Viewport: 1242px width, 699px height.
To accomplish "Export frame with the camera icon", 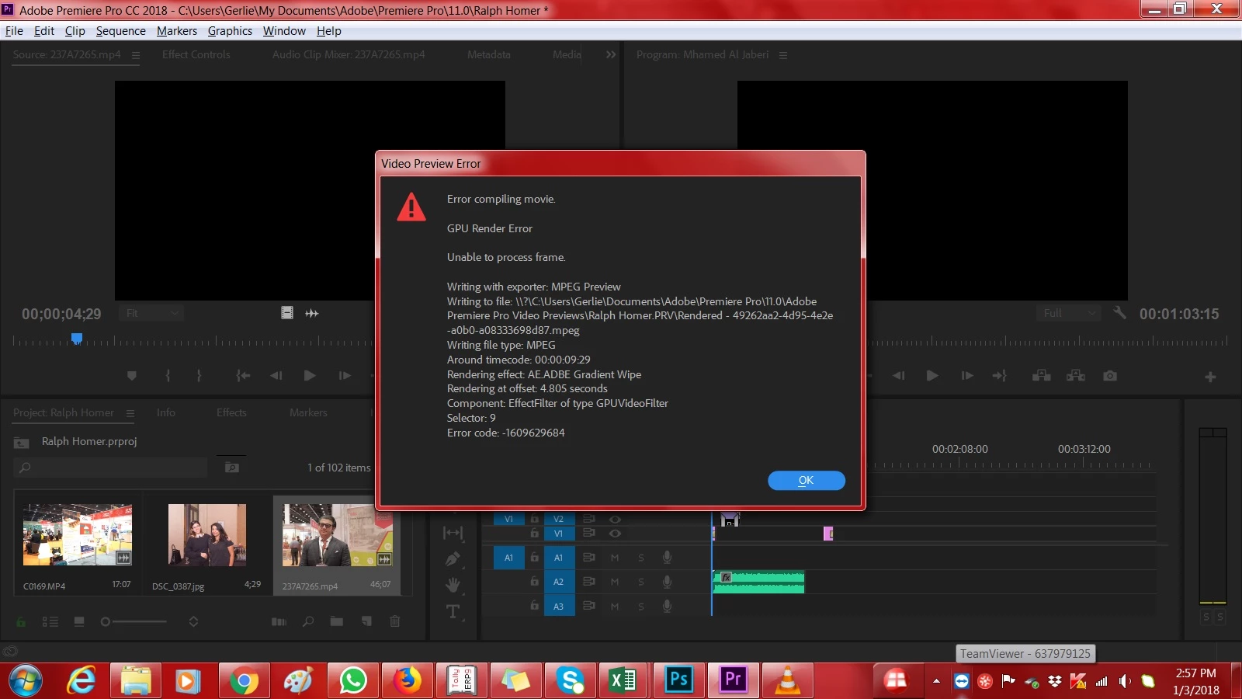I will pyautogui.click(x=1110, y=376).
